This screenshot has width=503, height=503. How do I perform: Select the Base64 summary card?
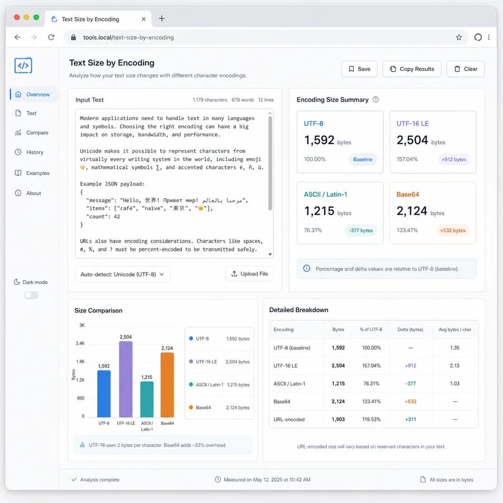pyautogui.click(x=433, y=213)
